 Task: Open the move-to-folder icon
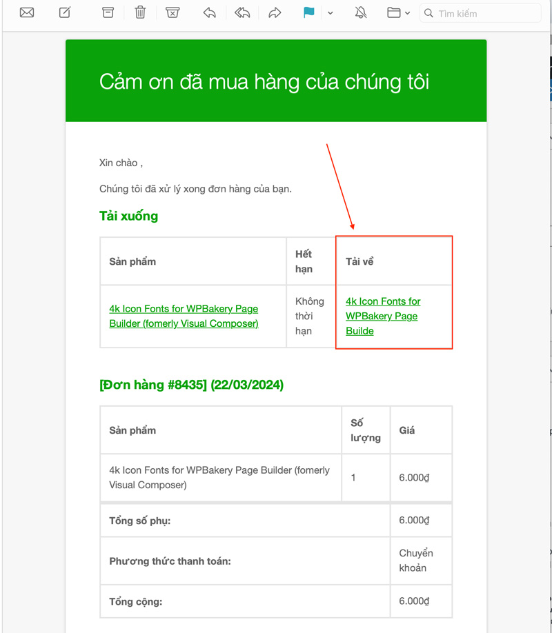pos(395,12)
